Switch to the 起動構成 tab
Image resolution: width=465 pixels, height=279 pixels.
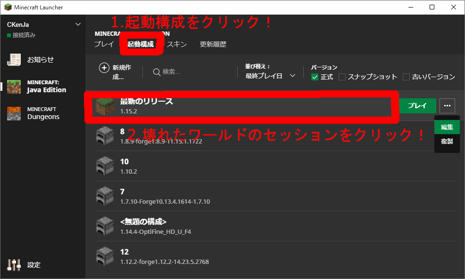tap(141, 44)
